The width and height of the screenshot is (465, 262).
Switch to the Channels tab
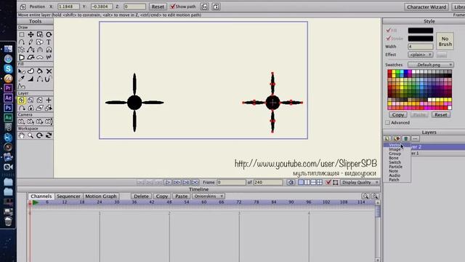click(x=41, y=196)
